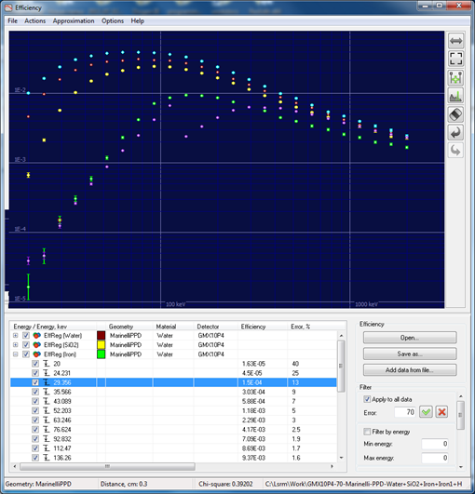
Task: Click the undo arrow icon
Action: point(455,132)
